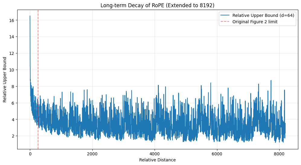Click the initial peak of the blue curve
301x165 pixels.
pos(30,16)
